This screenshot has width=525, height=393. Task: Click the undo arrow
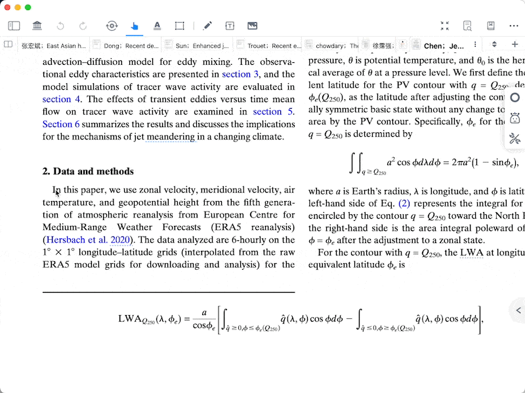pos(60,26)
